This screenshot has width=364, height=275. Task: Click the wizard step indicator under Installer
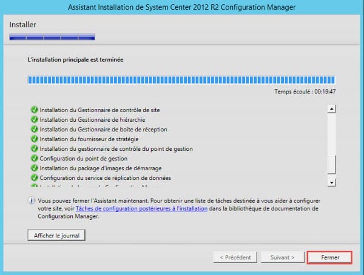click(52, 37)
